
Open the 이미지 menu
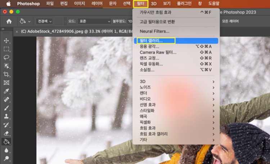coord(80,4)
